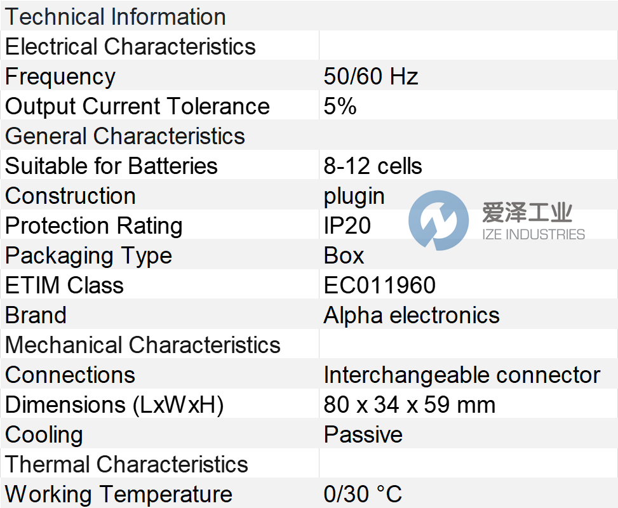The image size is (618, 508).
Task: Select the 50/60 Hz frequency value
Action: point(371,76)
